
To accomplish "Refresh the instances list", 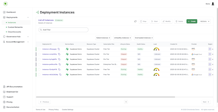I will (x=135, y=21).
